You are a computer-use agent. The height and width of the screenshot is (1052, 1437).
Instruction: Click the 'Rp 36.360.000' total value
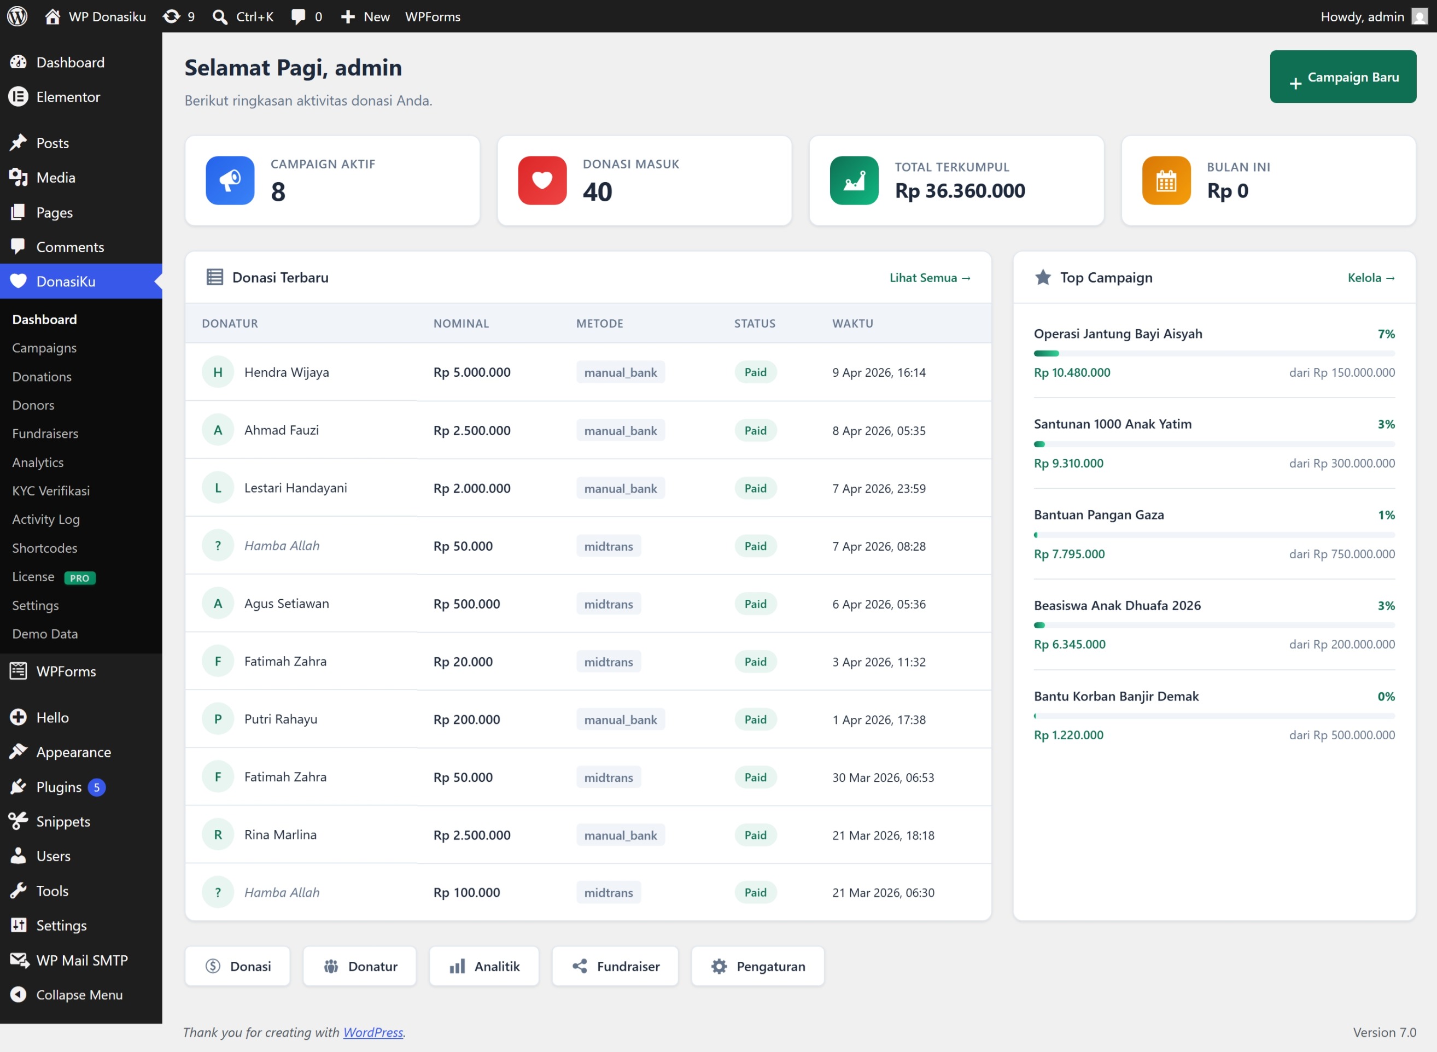[960, 190]
